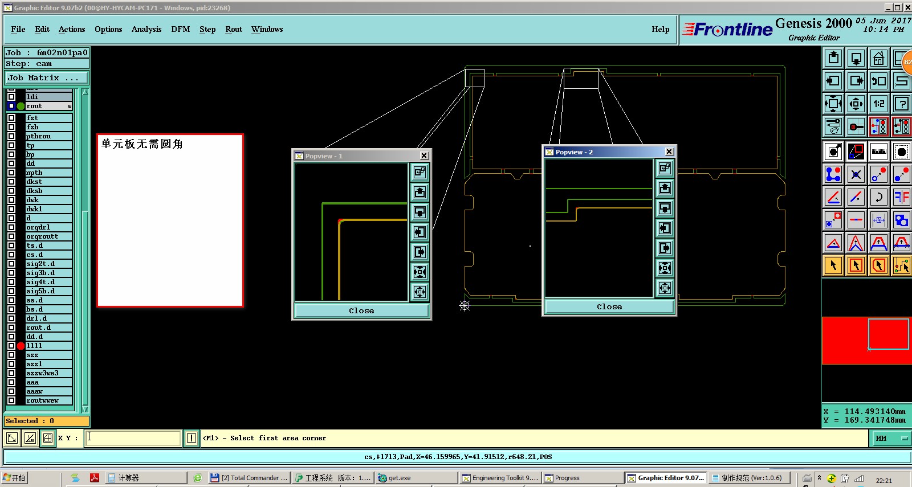Click the zoom out icon with small square
Image resolution: width=912 pixels, height=487 pixels.
click(x=856, y=104)
